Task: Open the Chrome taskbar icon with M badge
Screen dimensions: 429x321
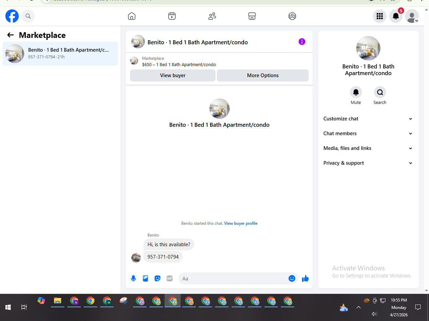Action: coord(107,301)
